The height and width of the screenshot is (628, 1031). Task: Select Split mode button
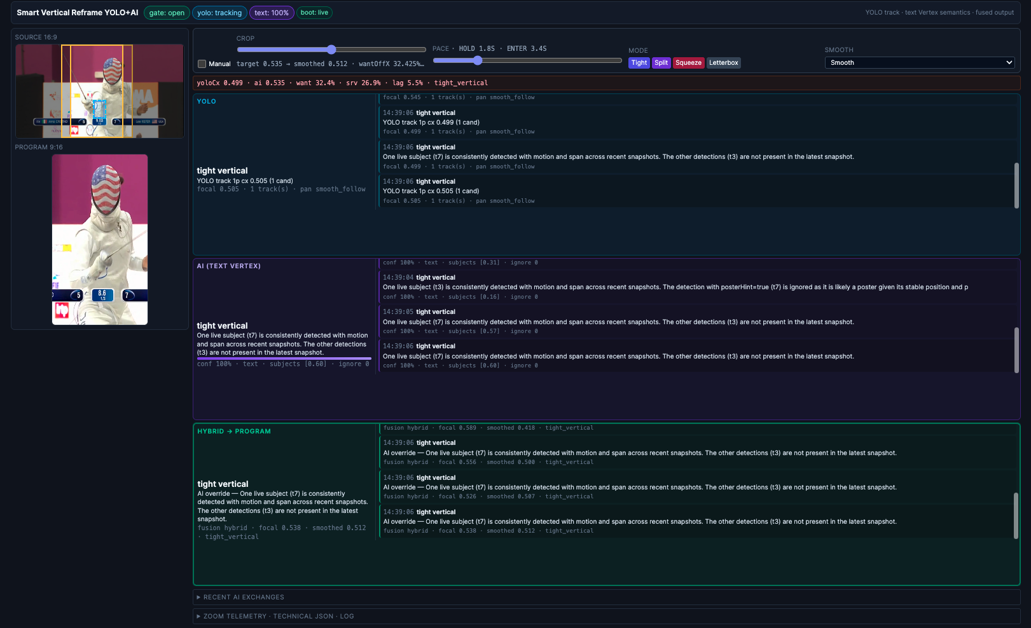pos(661,63)
